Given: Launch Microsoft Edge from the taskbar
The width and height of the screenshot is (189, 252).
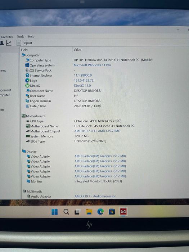Looking at the screenshot, I should [100, 212].
